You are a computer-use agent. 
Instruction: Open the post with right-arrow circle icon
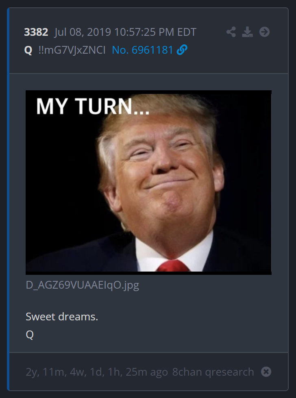tap(265, 32)
